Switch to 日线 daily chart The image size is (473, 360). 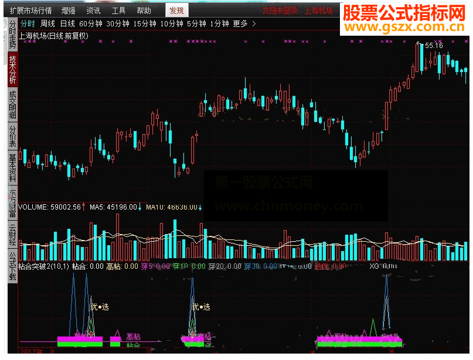[x=67, y=23]
